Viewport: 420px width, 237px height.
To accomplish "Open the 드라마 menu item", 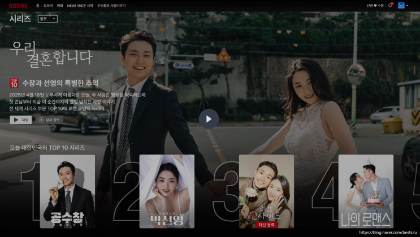I will coord(48,6).
